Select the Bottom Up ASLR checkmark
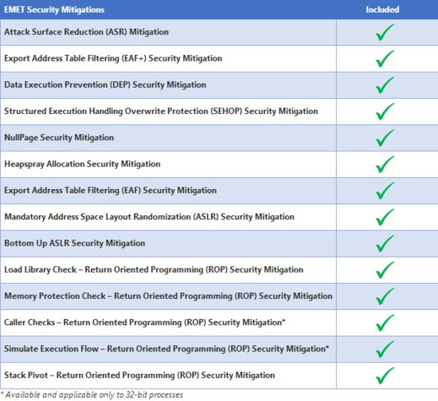The height and width of the screenshot is (401, 438). coord(385,244)
